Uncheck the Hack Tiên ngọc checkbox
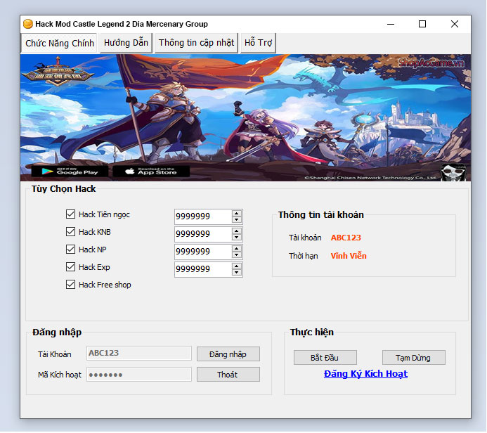This screenshot has width=487, height=433. click(70, 214)
